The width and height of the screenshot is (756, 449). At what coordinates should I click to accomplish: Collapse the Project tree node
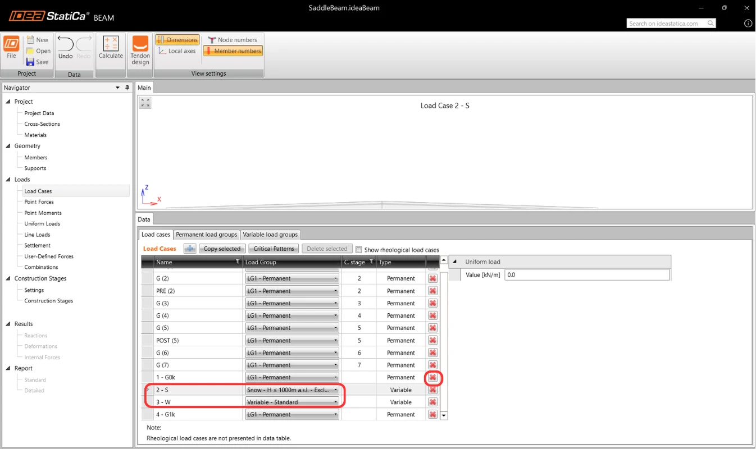pyautogui.click(x=8, y=102)
